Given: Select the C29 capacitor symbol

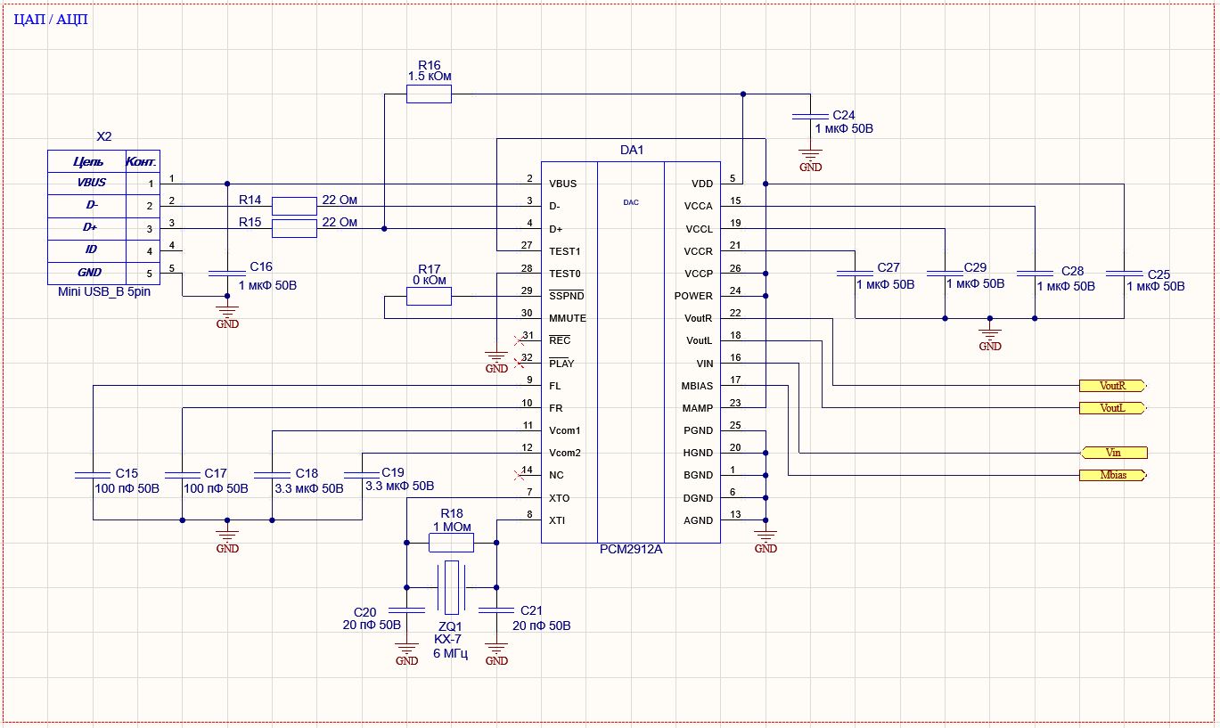Looking at the screenshot, I should [945, 274].
